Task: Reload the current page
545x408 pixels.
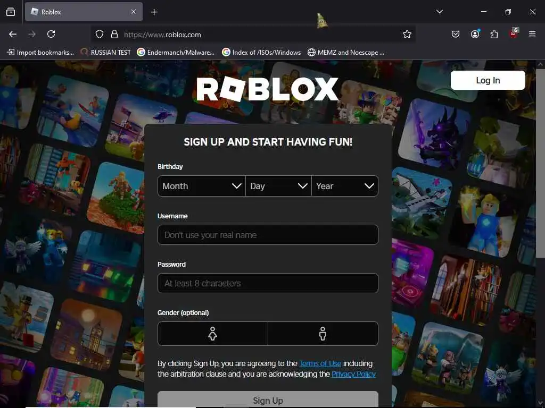Action: tap(51, 34)
